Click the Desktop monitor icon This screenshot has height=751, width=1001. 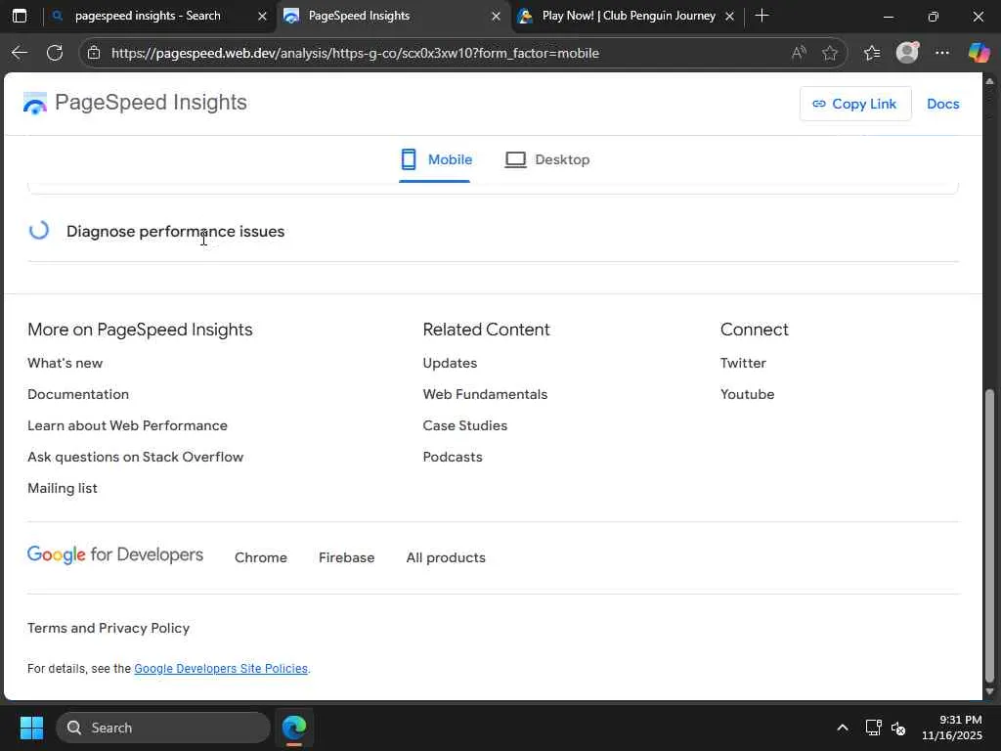click(516, 159)
